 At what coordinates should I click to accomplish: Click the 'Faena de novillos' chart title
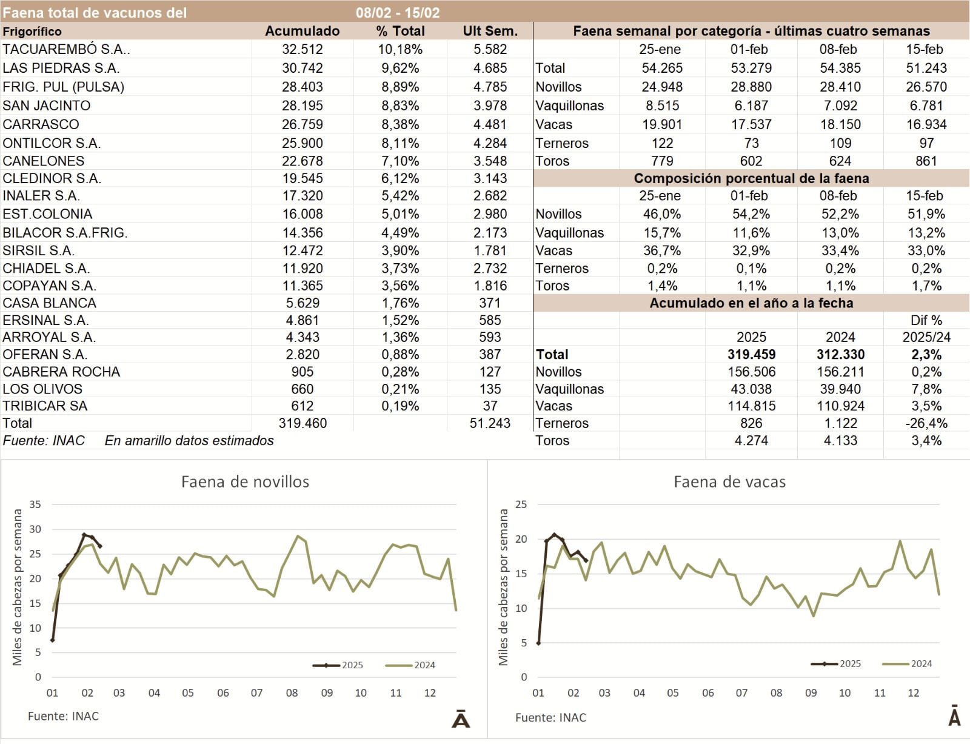click(x=245, y=482)
